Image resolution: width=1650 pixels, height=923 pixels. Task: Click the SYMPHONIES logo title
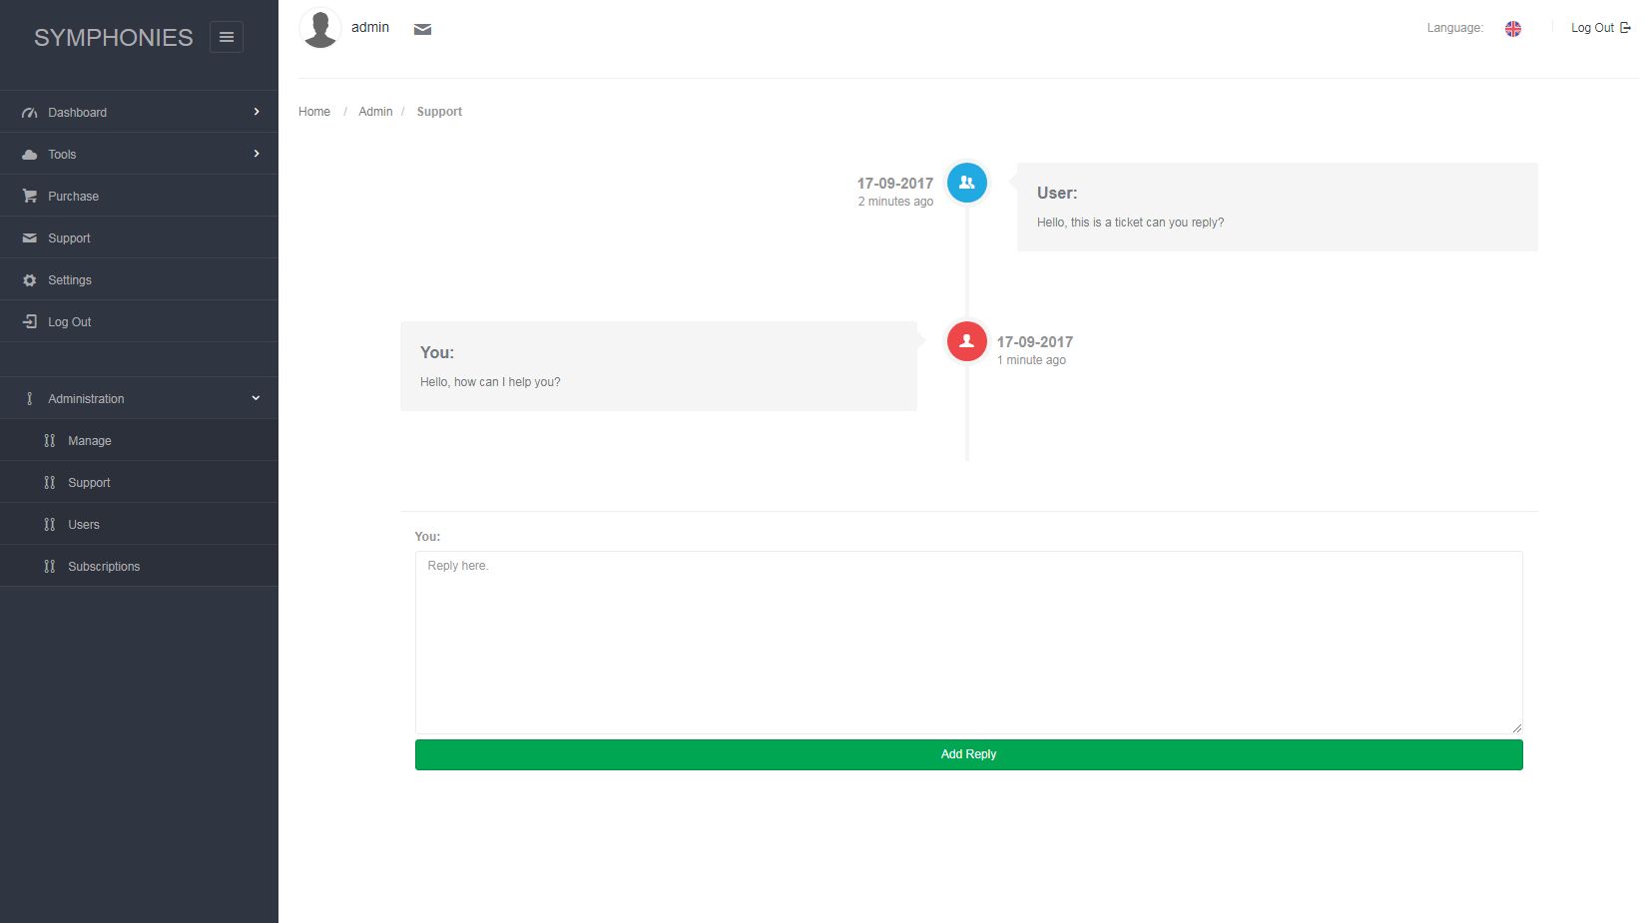pos(114,38)
